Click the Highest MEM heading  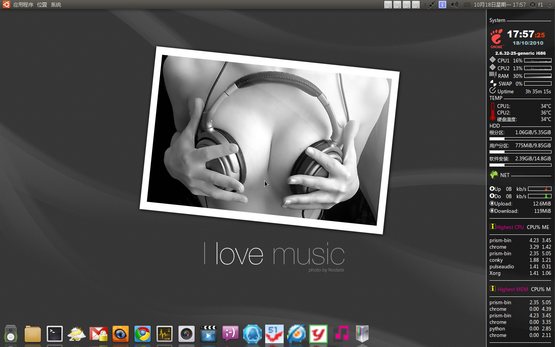pos(513,289)
